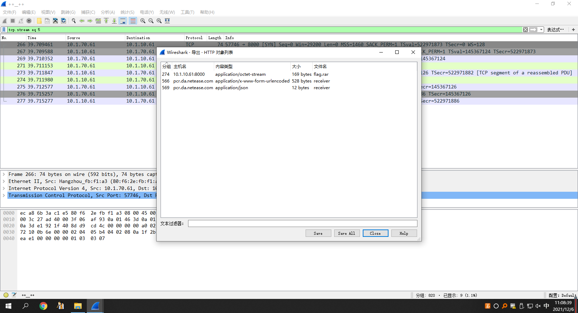The image size is (578, 313).
Task: Select packet 274 in the packet list
Action: (x=78, y=80)
